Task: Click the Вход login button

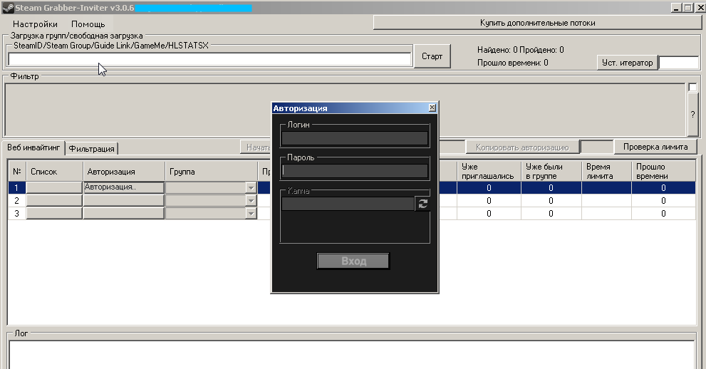Action: point(353,261)
